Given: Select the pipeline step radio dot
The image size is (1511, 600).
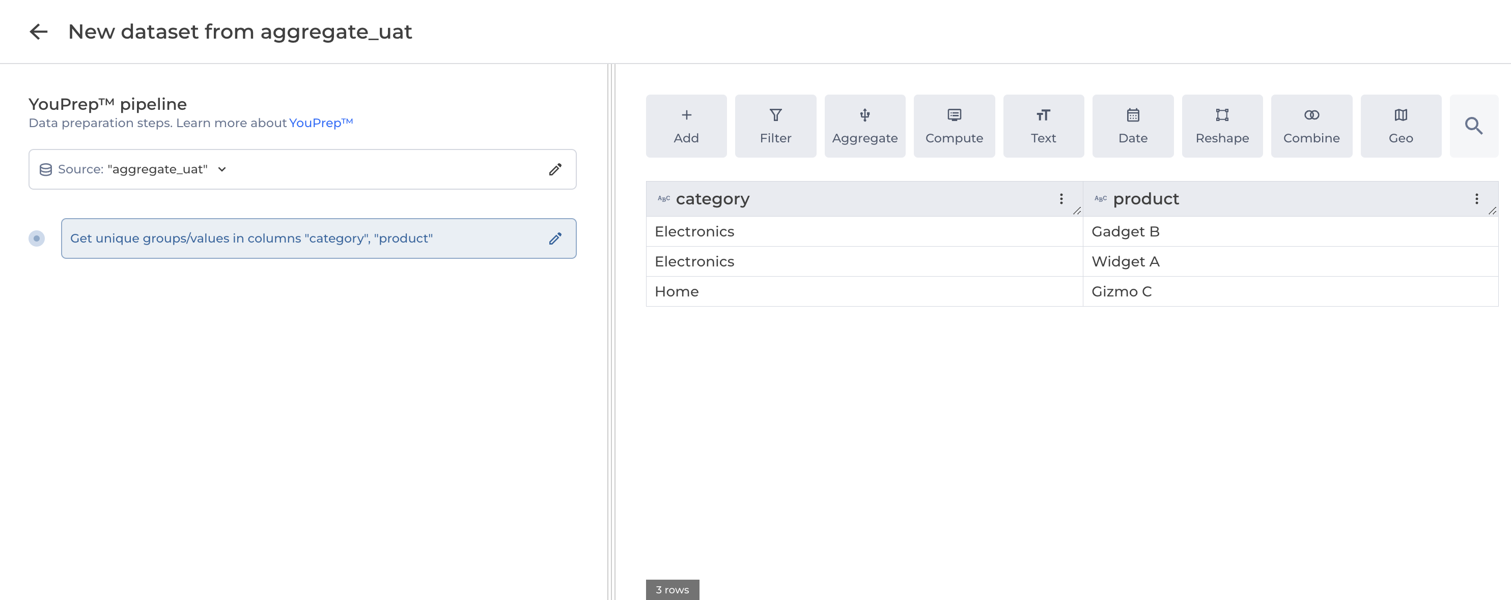Looking at the screenshot, I should [36, 238].
